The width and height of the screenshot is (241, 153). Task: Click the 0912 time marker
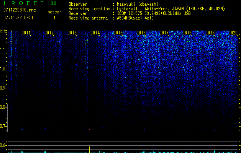coord(49,33)
